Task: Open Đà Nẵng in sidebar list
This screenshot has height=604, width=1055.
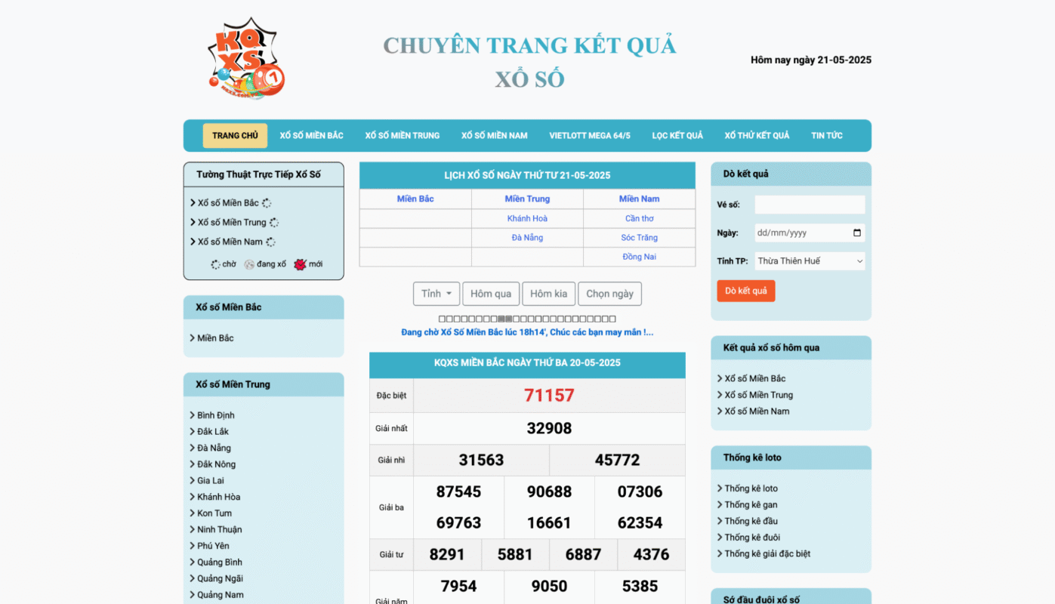Action: click(214, 448)
